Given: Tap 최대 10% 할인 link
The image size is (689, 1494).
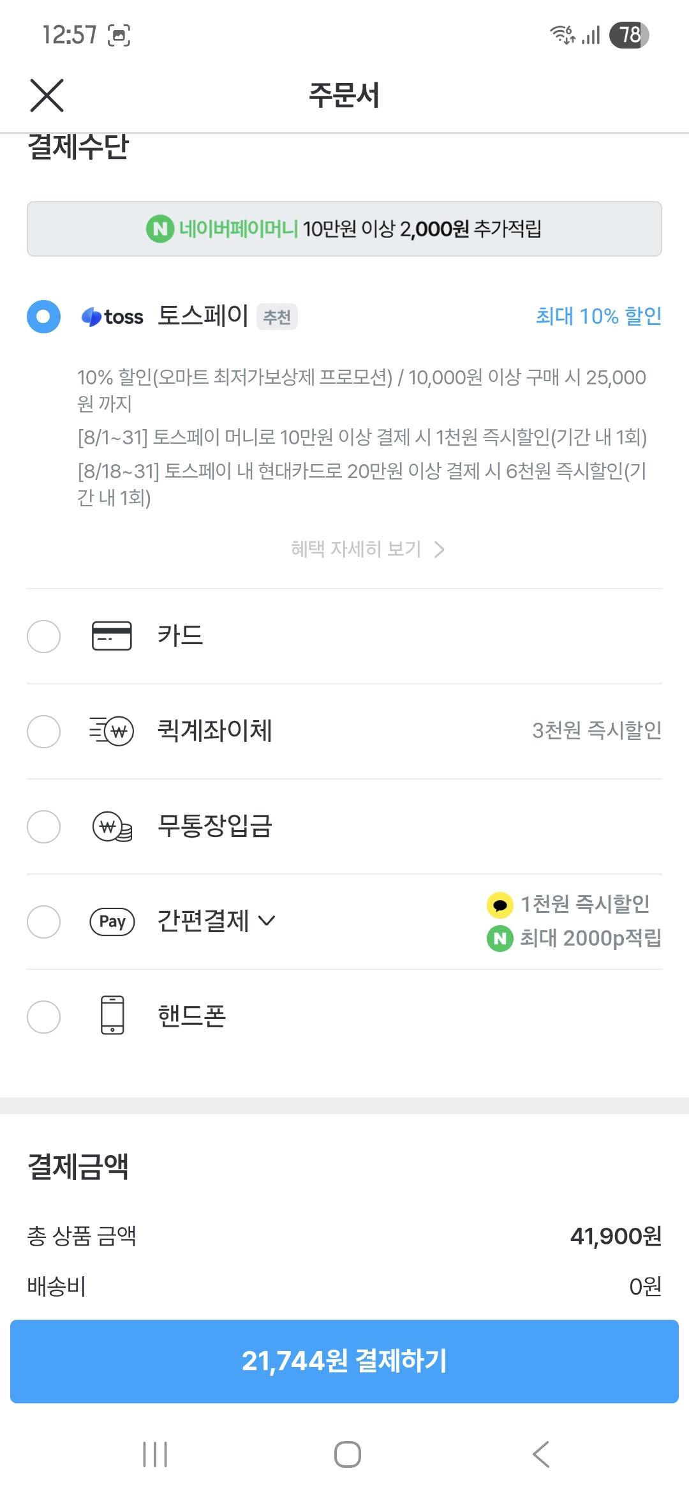Looking at the screenshot, I should click(x=598, y=316).
